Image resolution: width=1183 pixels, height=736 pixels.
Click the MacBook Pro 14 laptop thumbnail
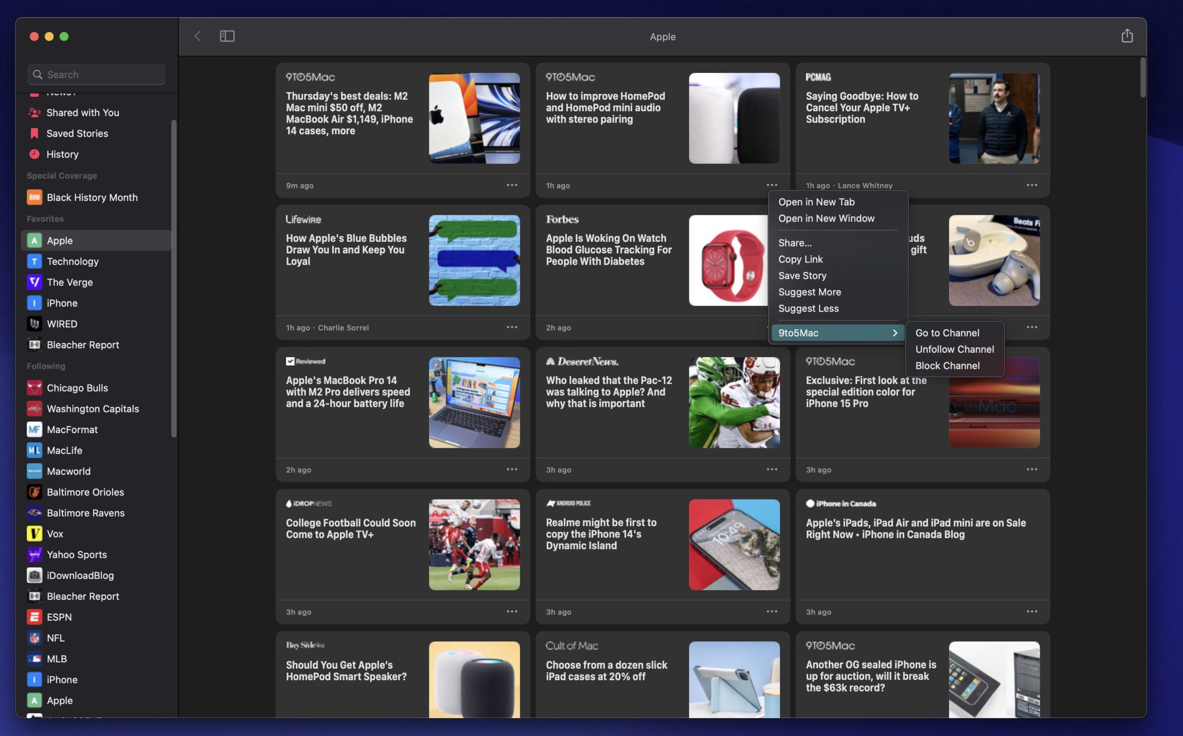click(474, 403)
